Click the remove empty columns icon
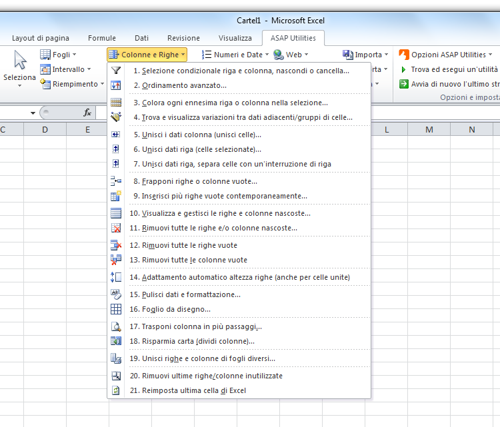The width and height of the screenshot is (500, 427). pyautogui.click(x=116, y=260)
